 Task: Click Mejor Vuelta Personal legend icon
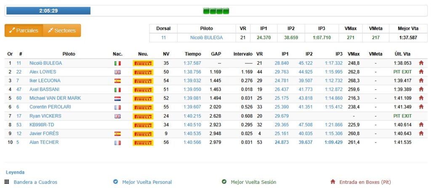point(115,182)
